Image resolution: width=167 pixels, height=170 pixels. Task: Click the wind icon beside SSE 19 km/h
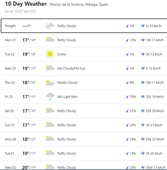(x=143, y=97)
